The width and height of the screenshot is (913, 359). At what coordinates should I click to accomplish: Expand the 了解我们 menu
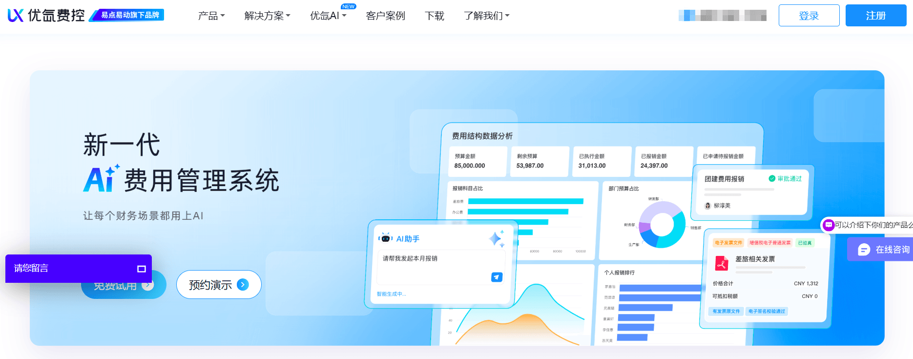click(486, 16)
